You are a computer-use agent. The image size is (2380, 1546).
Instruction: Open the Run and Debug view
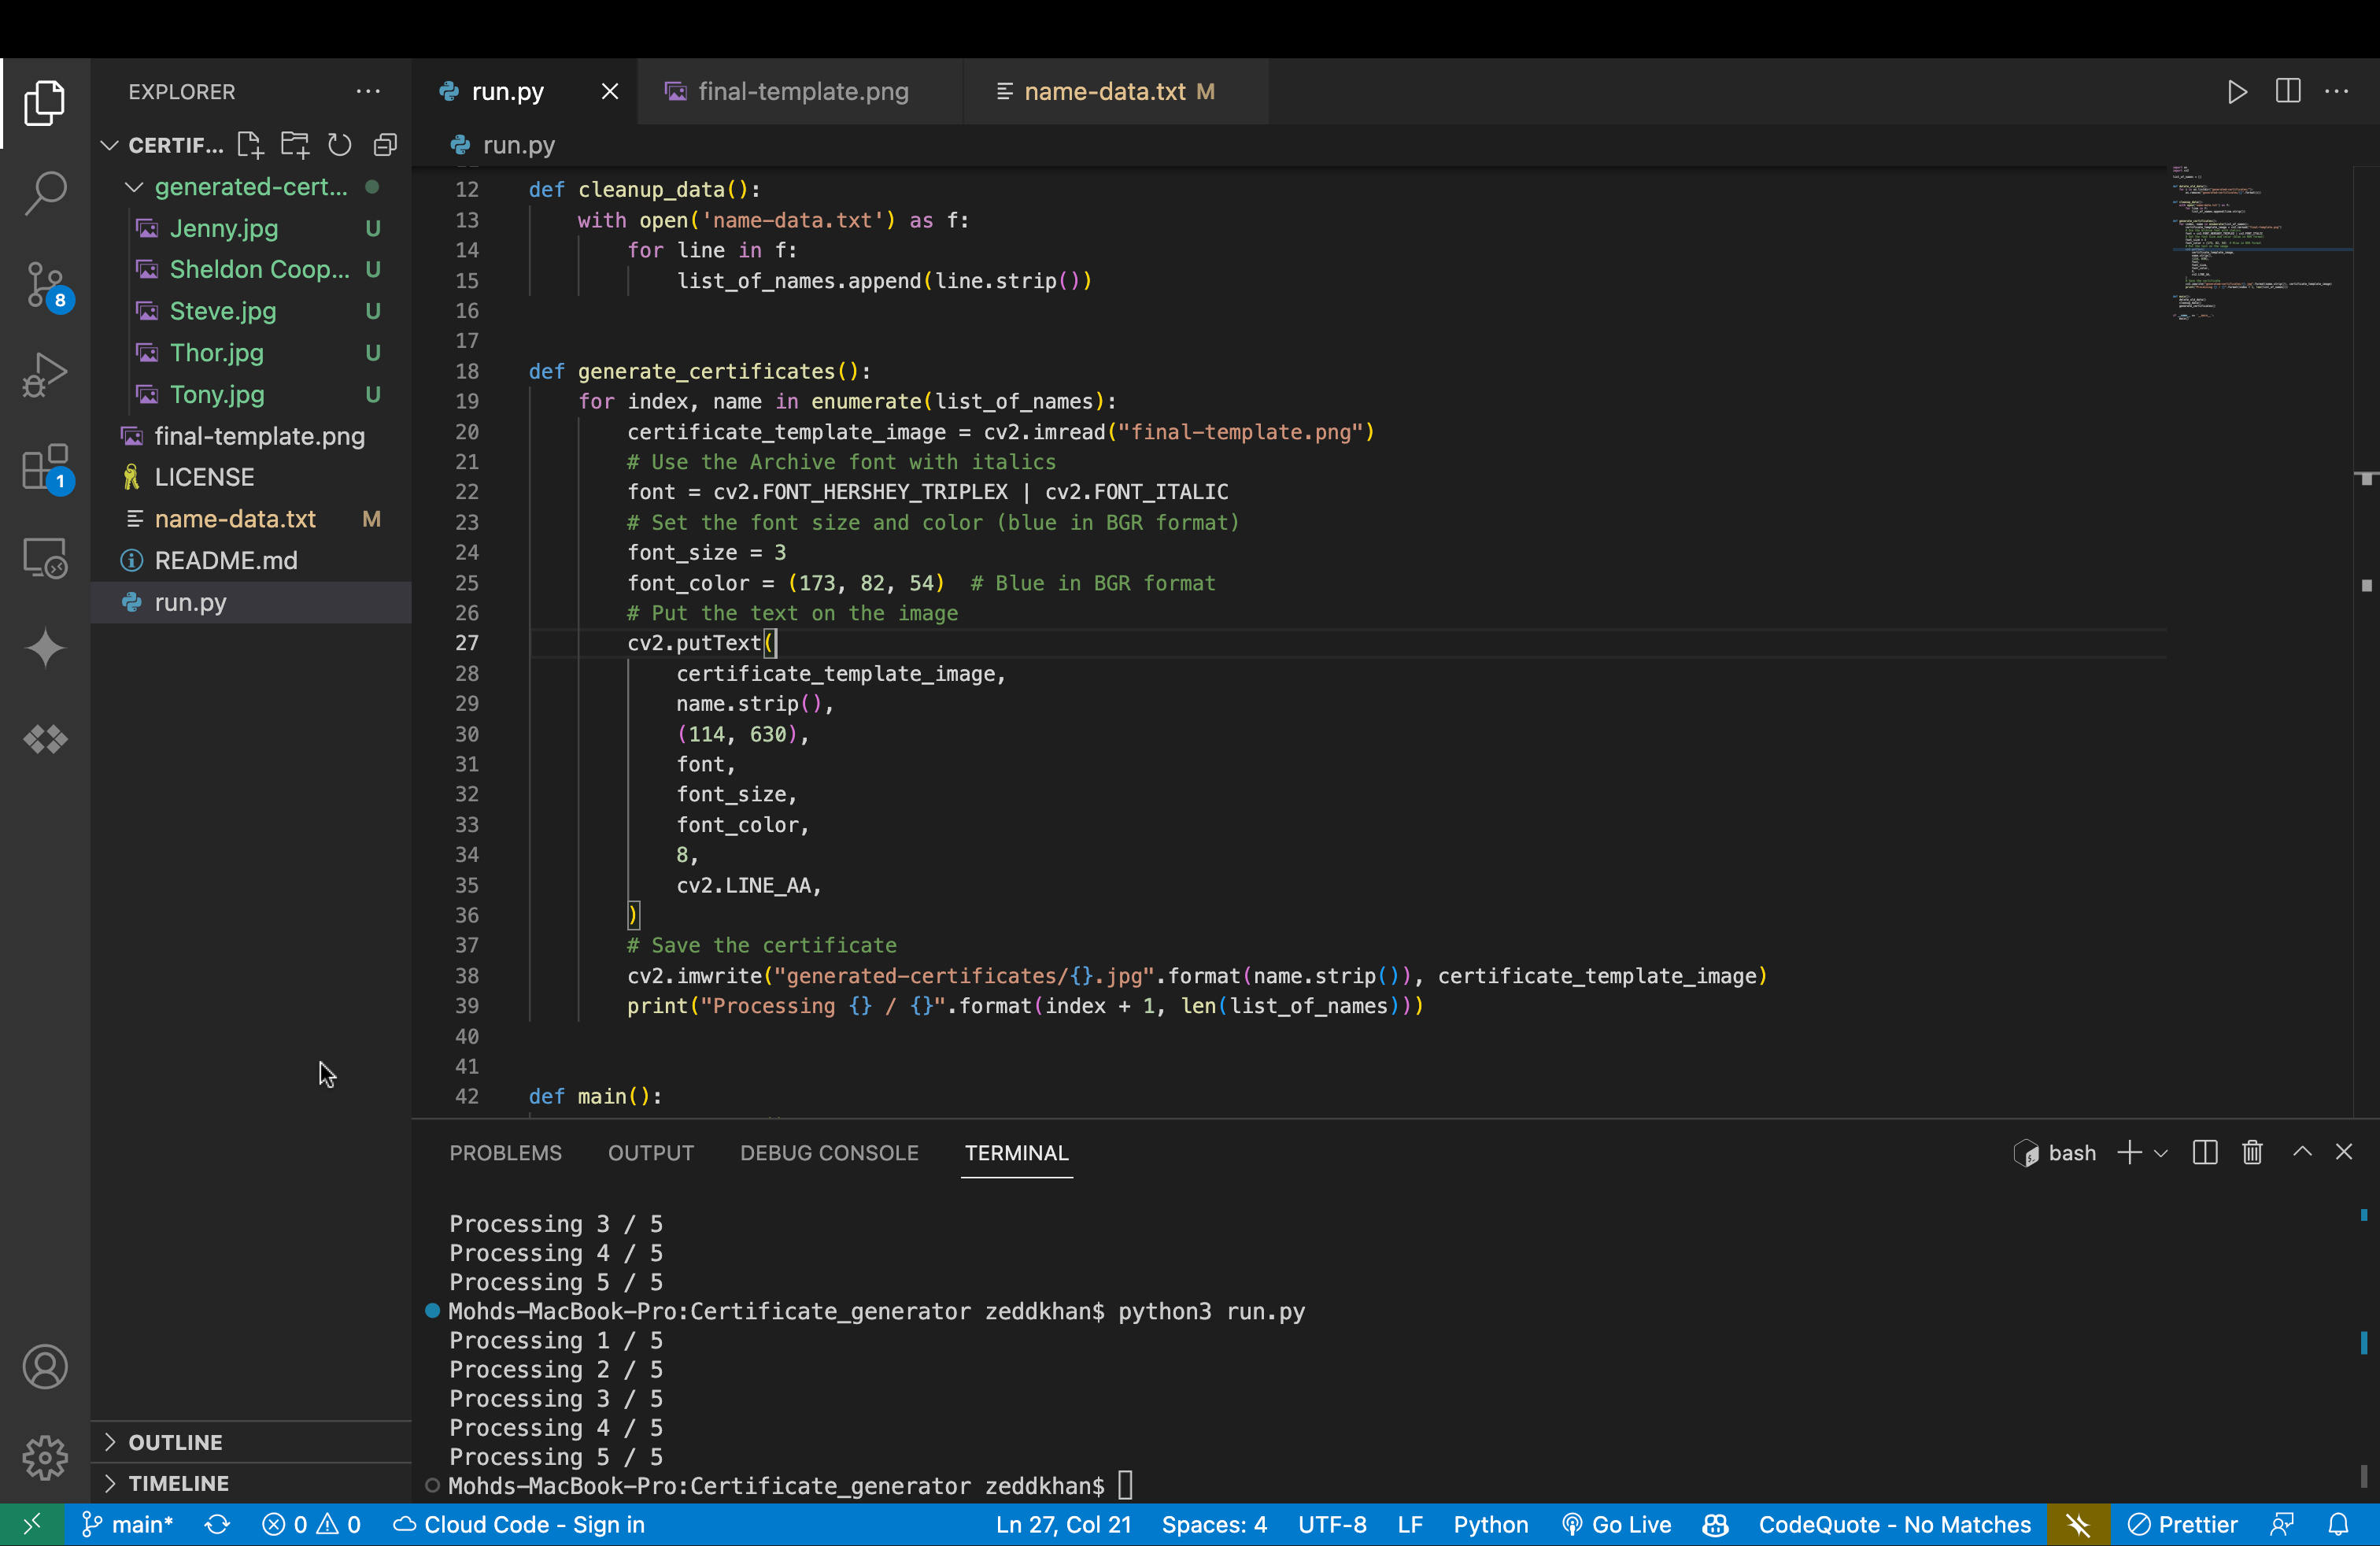[x=45, y=375]
